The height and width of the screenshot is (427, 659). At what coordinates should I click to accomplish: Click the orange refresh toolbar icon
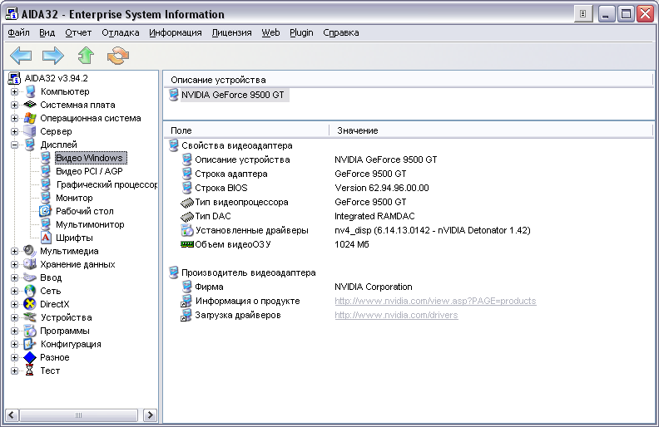point(118,56)
